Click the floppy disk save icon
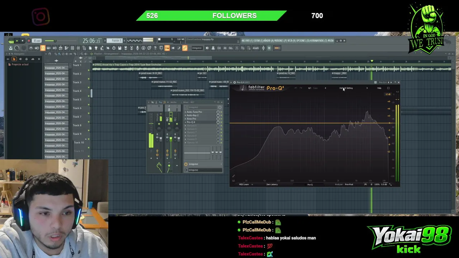The height and width of the screenshot is (258, 459). 120,48
